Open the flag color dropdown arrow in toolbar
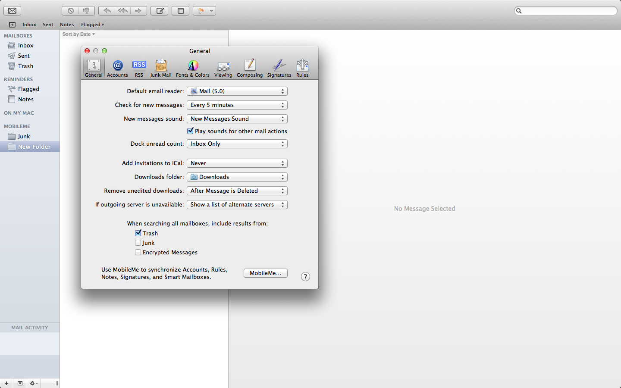621x388 pixels. (x=212, y=11)
